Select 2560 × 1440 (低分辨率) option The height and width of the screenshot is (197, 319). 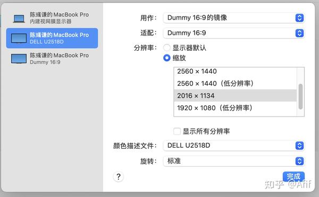[236, 83]
